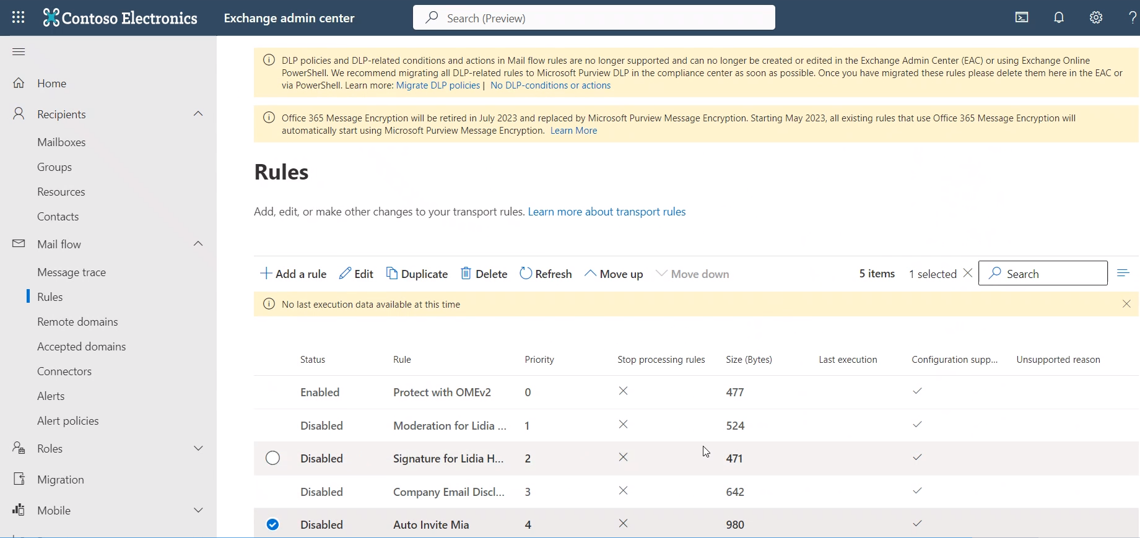
Task: Open Connectors in the sidebar
Action: coord(64,371)
